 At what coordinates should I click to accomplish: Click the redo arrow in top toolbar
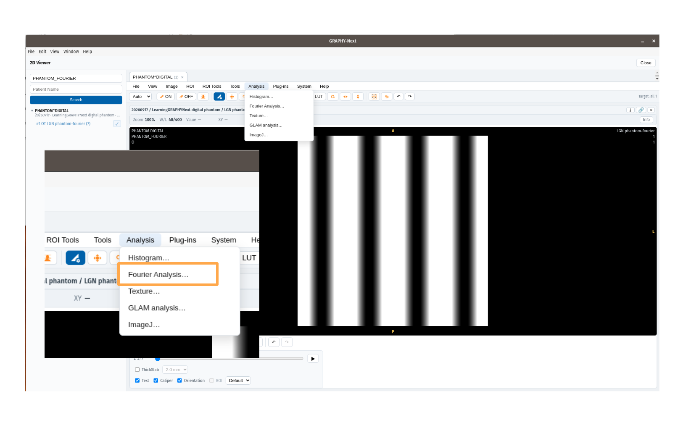(410, 97)
